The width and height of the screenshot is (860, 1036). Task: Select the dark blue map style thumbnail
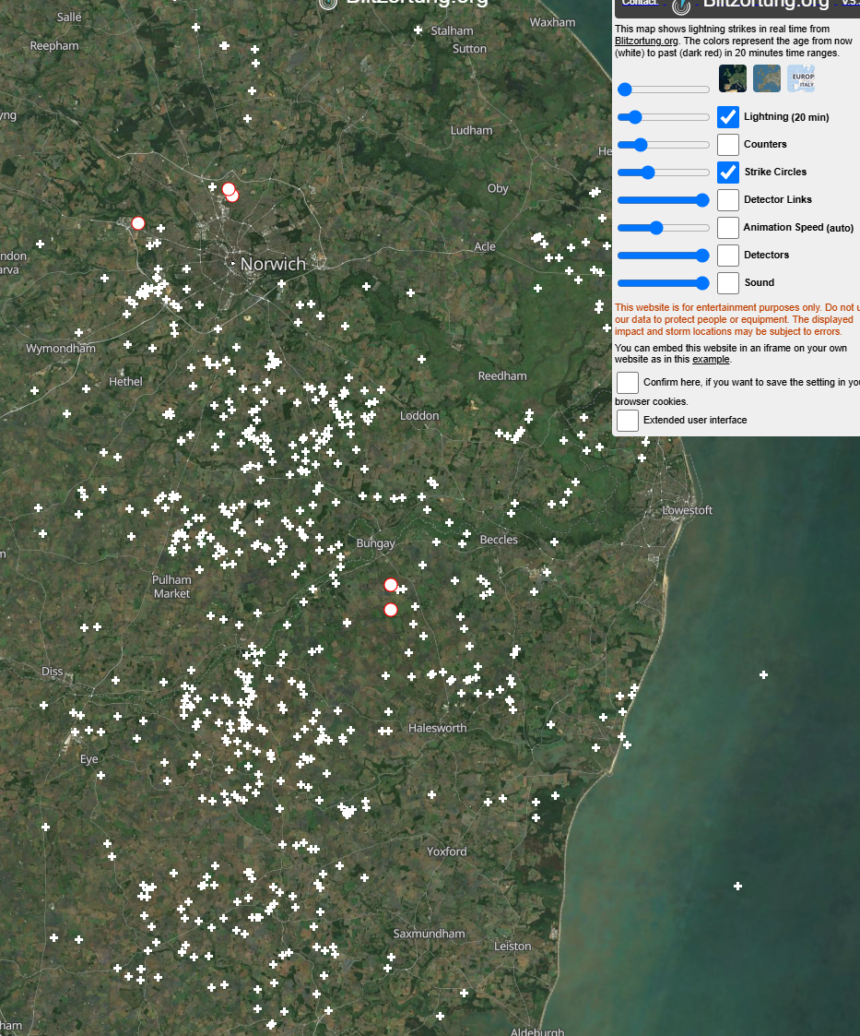[766, 78]
